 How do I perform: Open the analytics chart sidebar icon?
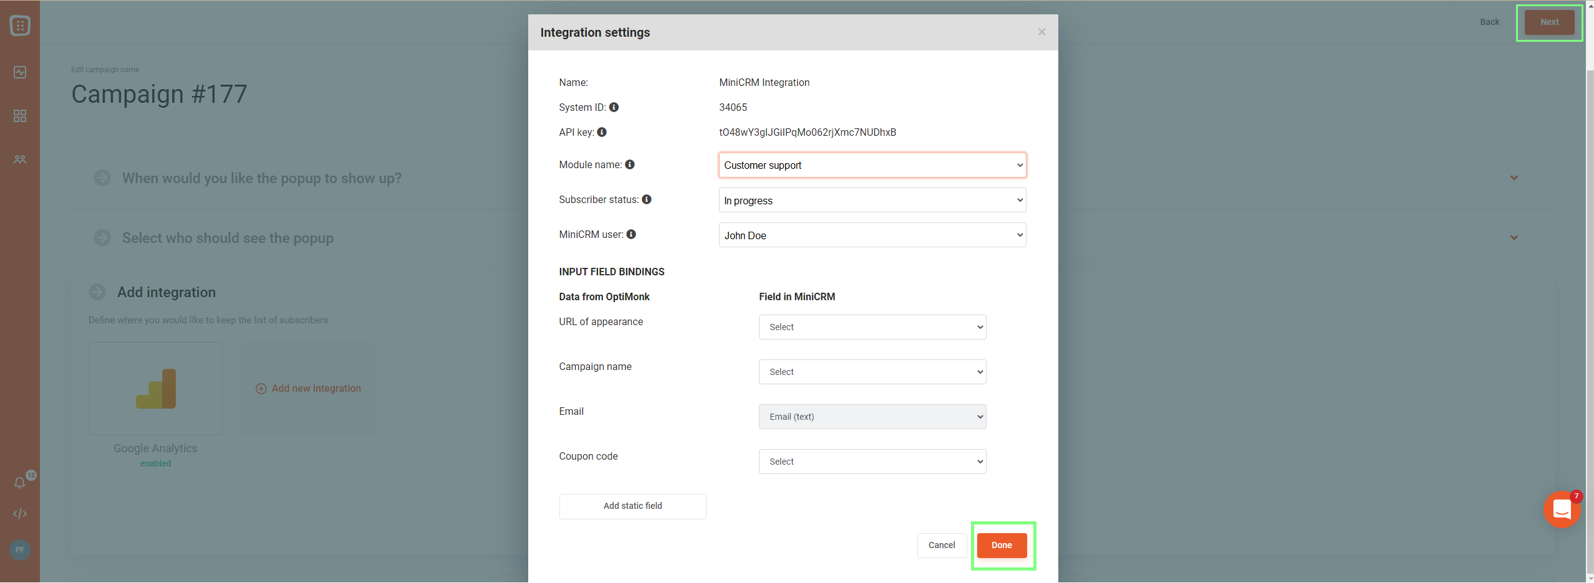point(20,72)
